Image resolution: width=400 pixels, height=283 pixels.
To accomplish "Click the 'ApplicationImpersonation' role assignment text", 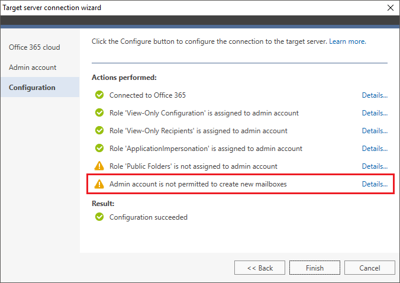I will coord(206,149).
